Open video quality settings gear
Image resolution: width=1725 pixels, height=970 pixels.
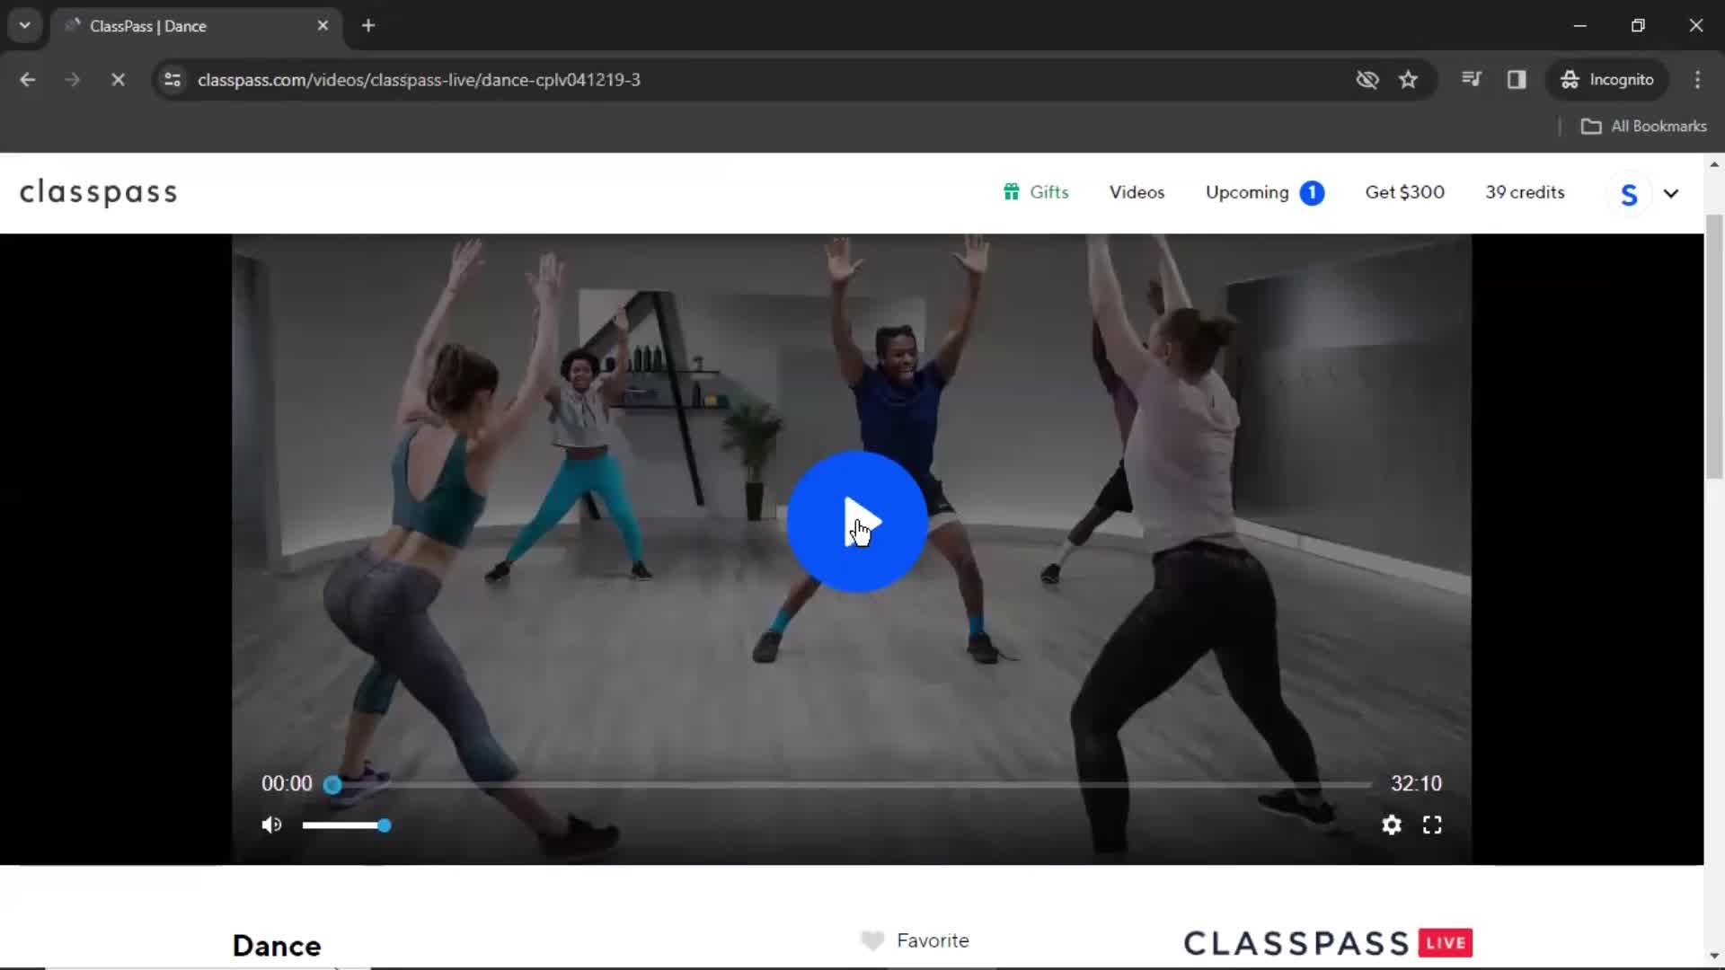pos(1390,825)
